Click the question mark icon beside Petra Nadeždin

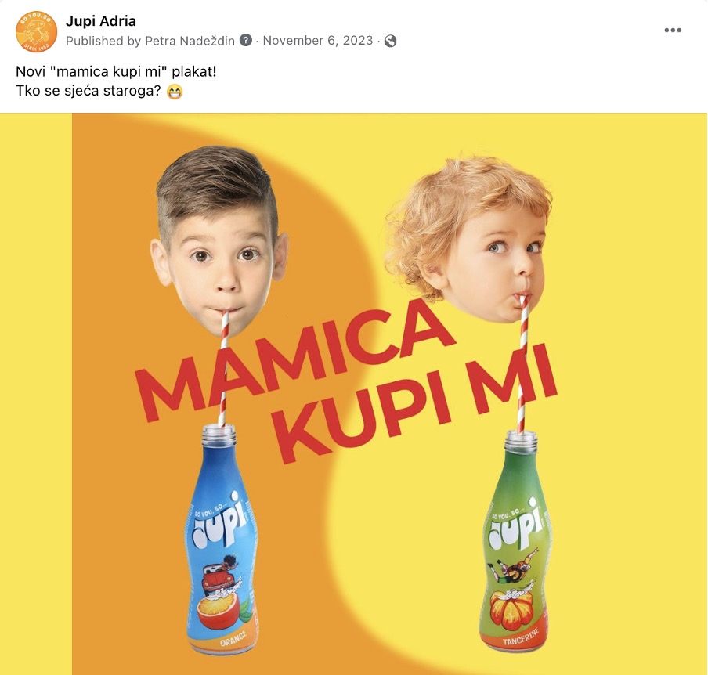246,40
